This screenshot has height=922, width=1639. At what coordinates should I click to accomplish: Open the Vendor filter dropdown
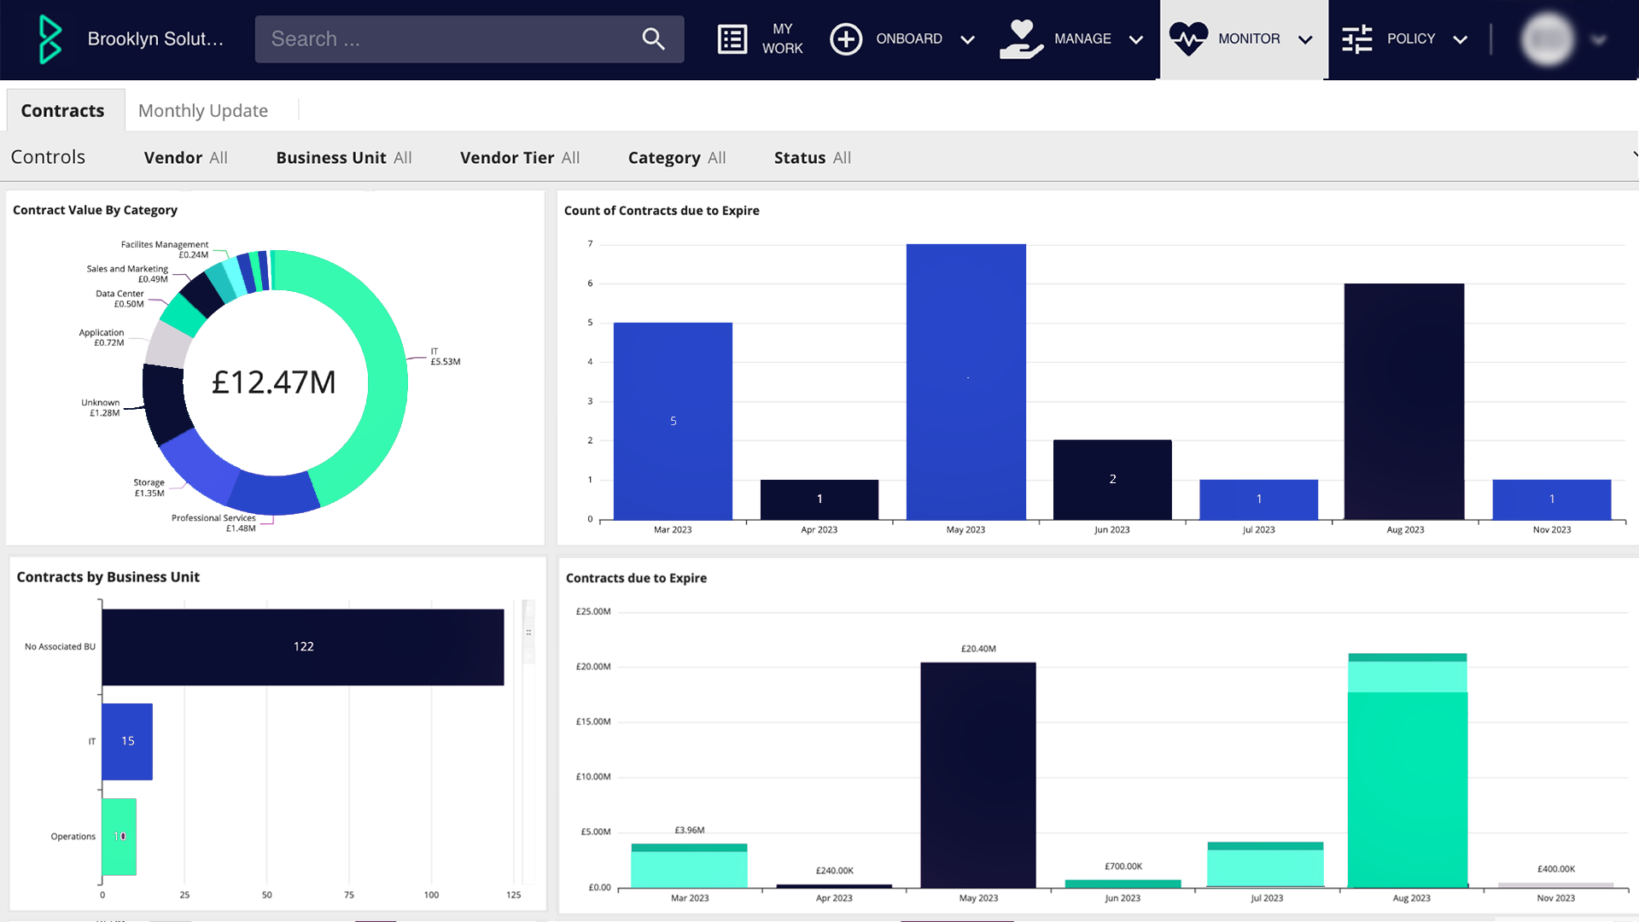185,158
